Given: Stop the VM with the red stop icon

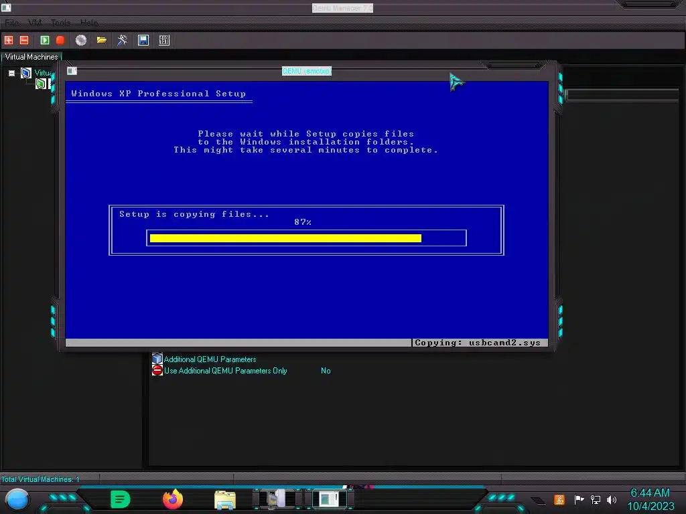Looking at the screenshot, I should (60, 40).
